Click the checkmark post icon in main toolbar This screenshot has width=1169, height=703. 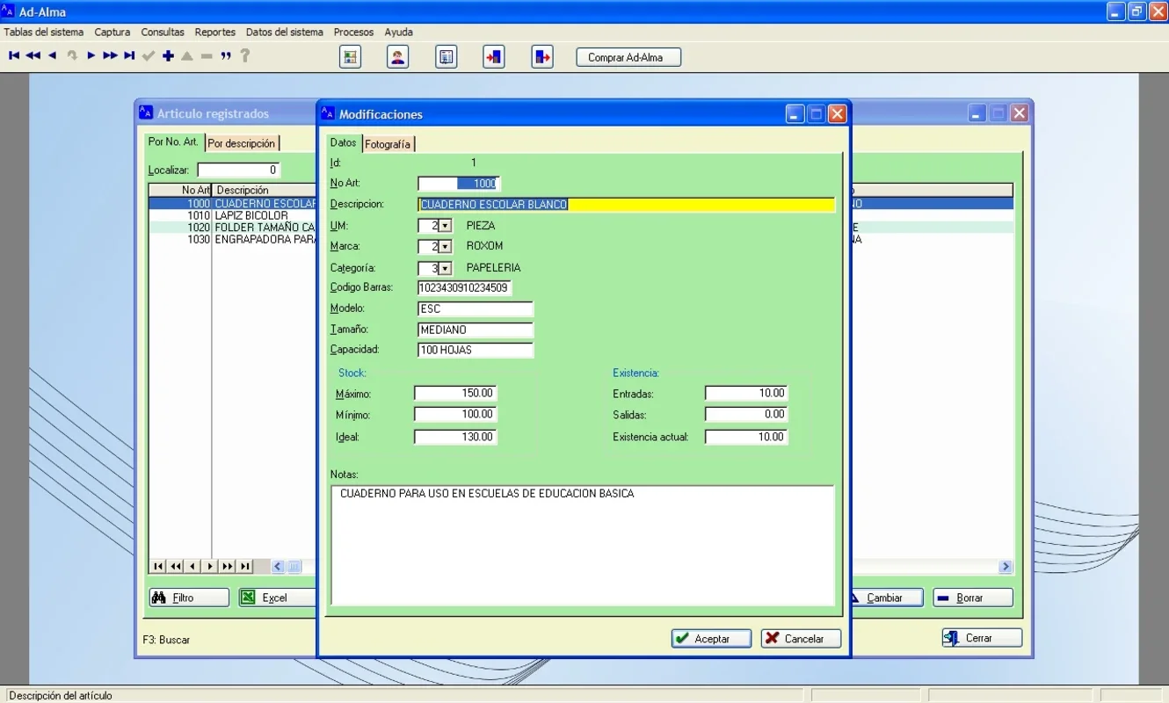pyautogui.click(x=149, y=56)
